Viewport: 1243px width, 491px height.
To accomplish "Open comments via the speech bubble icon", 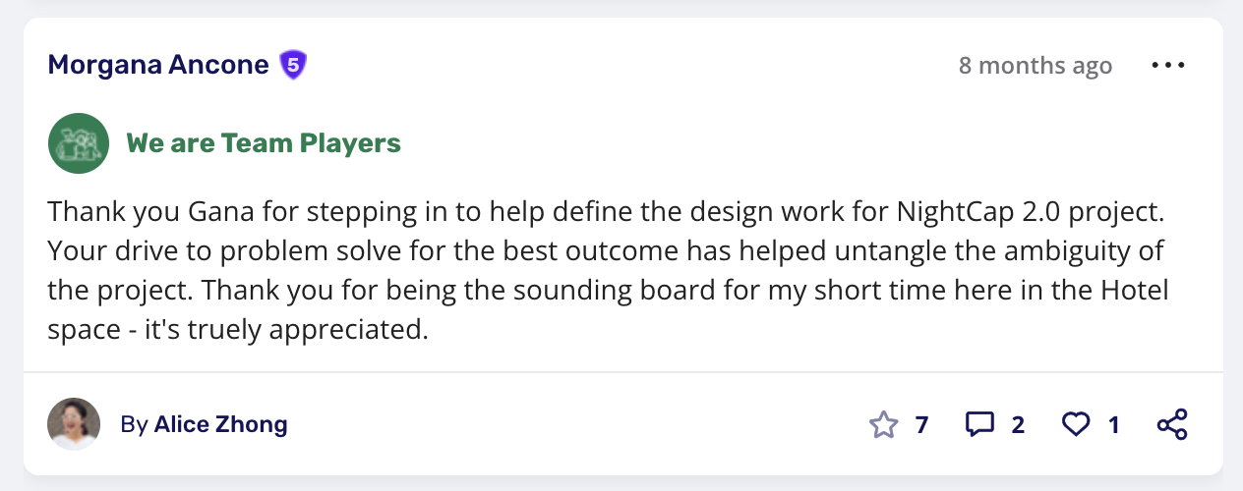I will click(x=979, y=424).
